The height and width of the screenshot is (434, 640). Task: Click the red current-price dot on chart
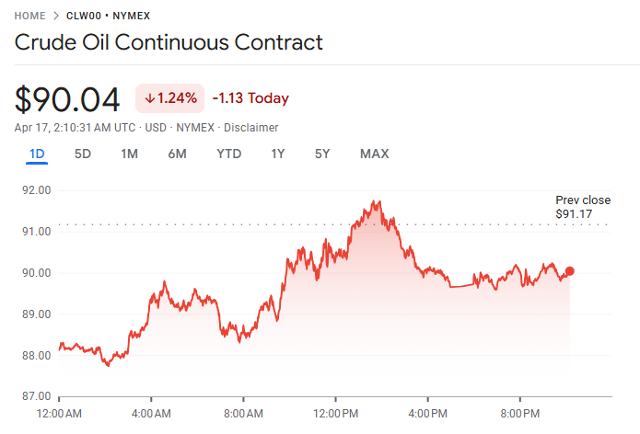click(x=570, y=271)
